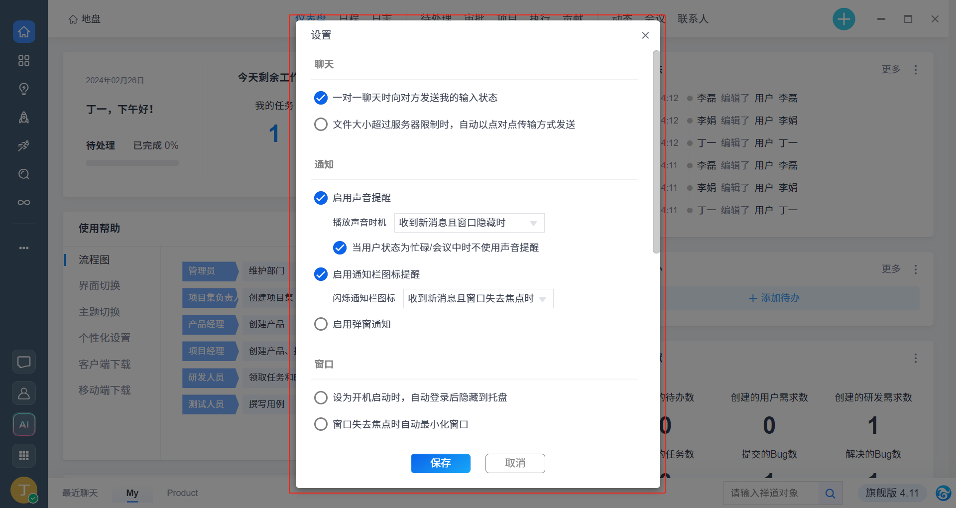Click 保存 to save the settings
The height and width of the screenshot is (508, 956).
[440, 463]
